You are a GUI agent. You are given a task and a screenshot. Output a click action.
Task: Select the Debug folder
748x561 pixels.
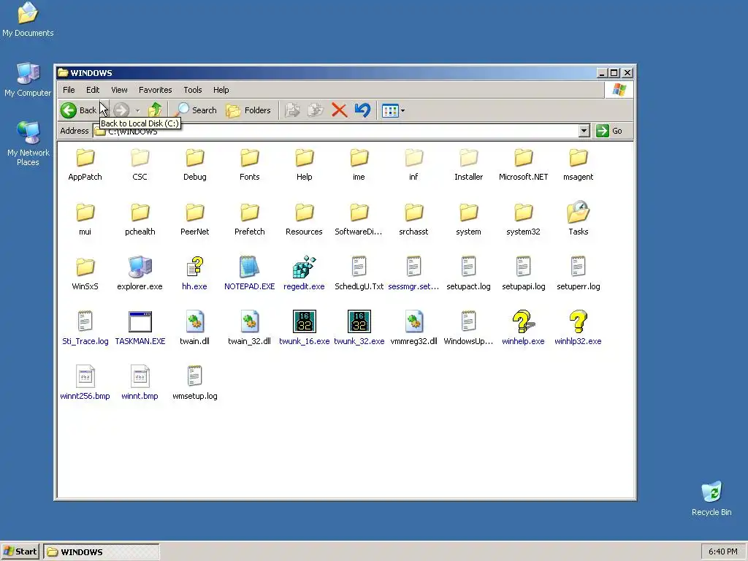coord(194,164)
